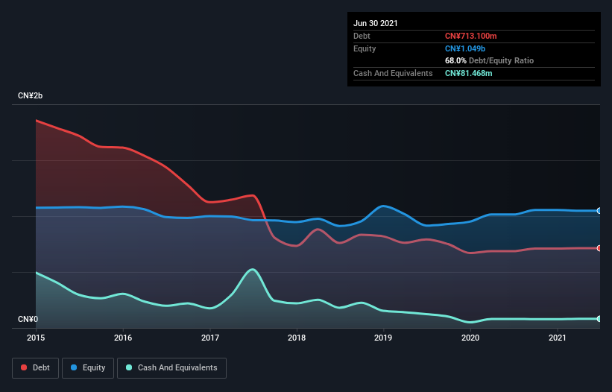Click the tooltip Debt row label

click(362, 36)
